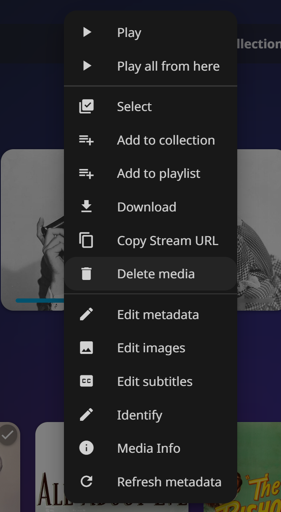Click the play triangle icon beside Play
This screenshot has height=512, width=281.
(87, 32)
